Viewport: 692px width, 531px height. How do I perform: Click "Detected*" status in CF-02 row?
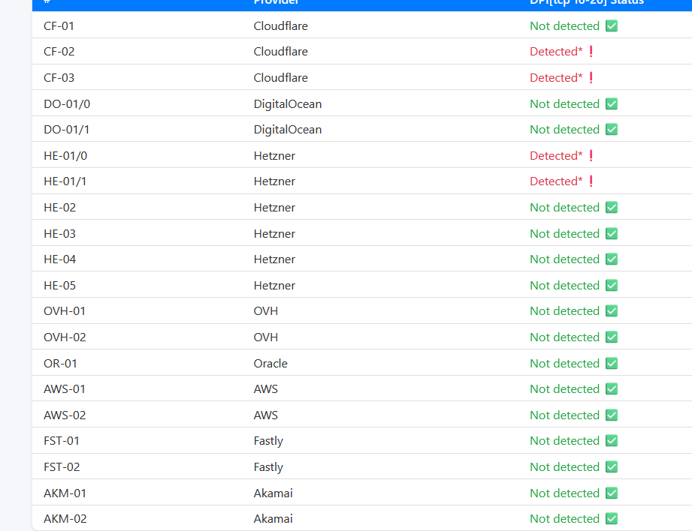pyautogui.click(x=556, y=52)
